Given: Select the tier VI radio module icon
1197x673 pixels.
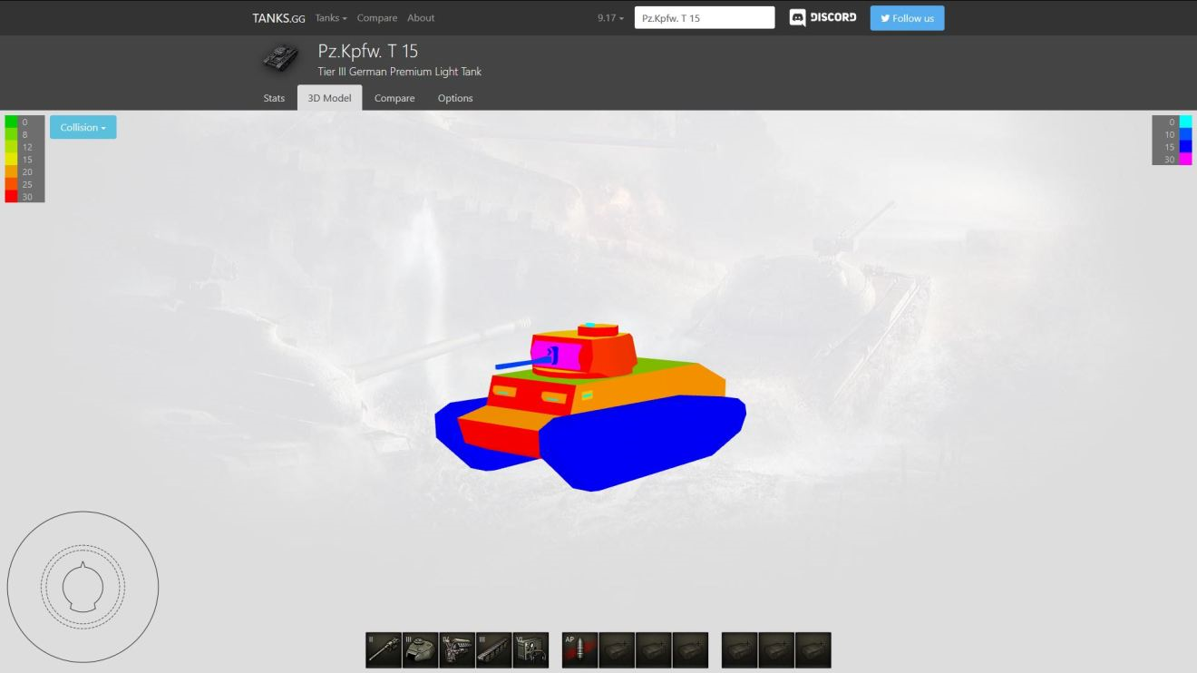Looking at the screenshot, I should coord(530,650).
